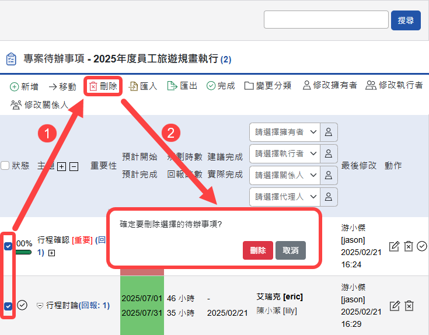Click the 匯出 (export) toolbar icon
The width and height of the screenshot is (429, 335).
[x=172, y=86]
